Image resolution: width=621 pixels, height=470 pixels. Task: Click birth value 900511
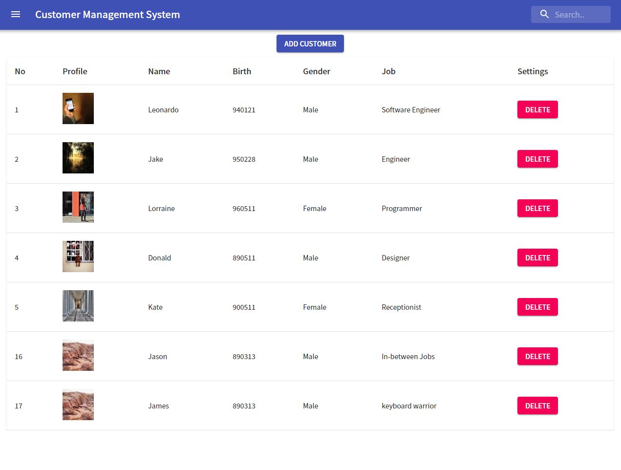[x=244, y=307]
